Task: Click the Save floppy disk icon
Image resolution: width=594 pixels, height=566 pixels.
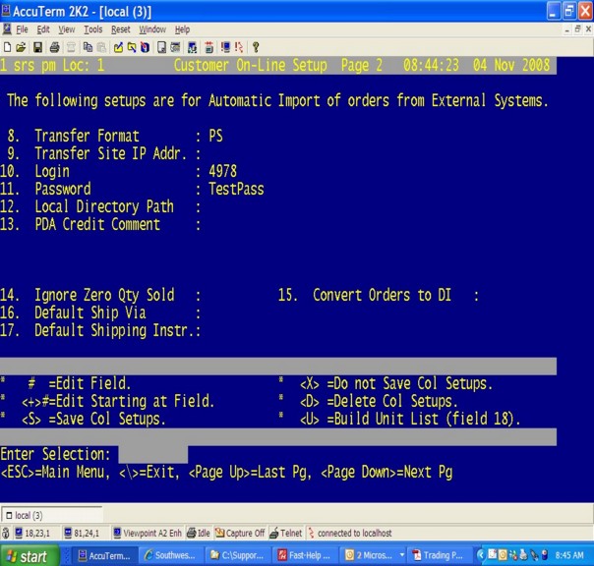Action: coord(37,47)
